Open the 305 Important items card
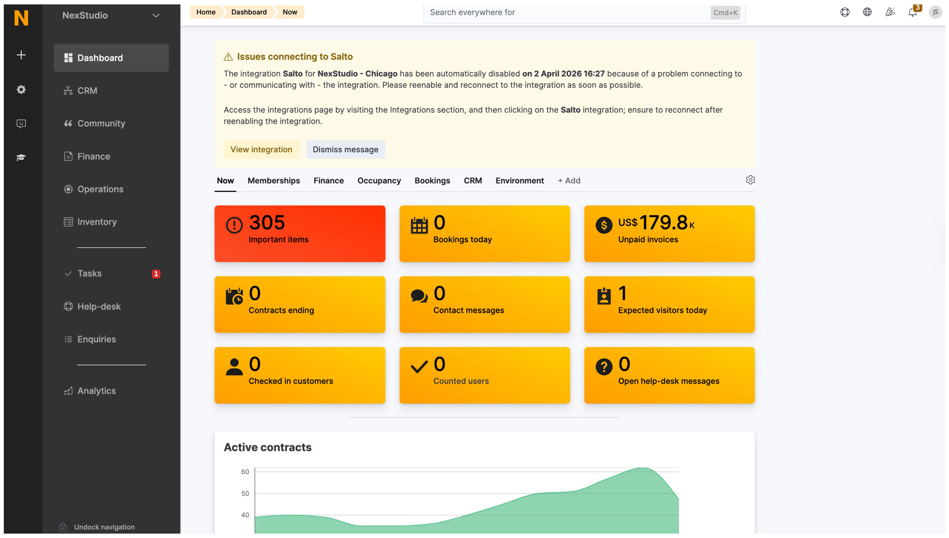The height and width of the screenshot is (538, 949). pos(300,234)
